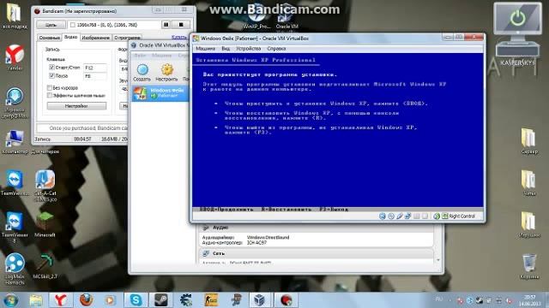Open the Машина menu in the VM window
Screen dimensions: 549x308
205,49
